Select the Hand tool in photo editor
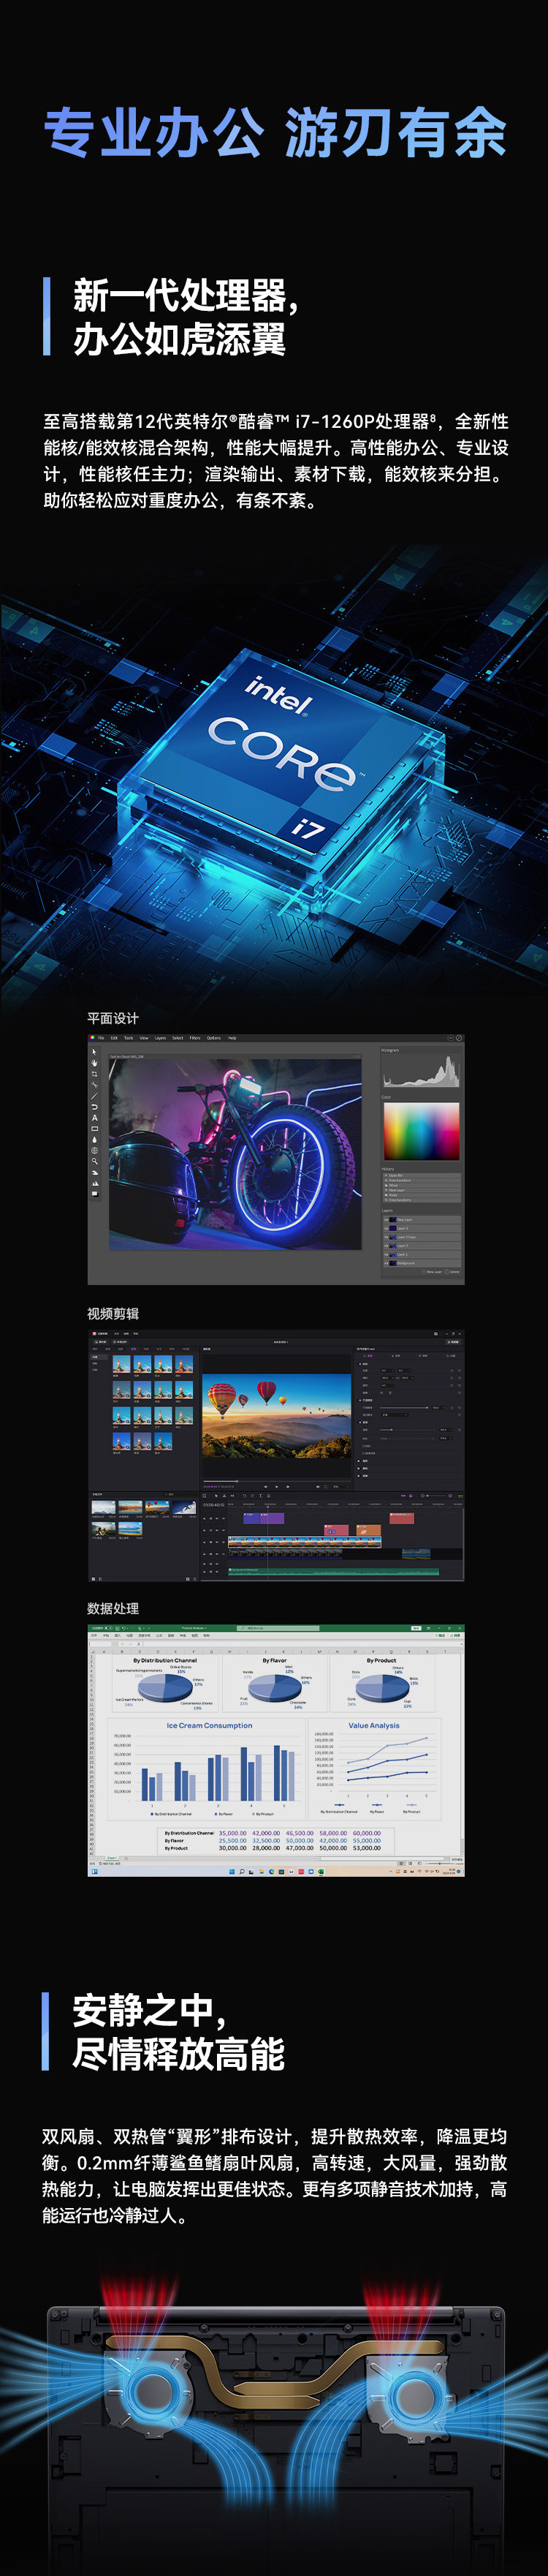Viewport: 548px width, 2576px height. pyautogui.click(x=95, y=1063)
